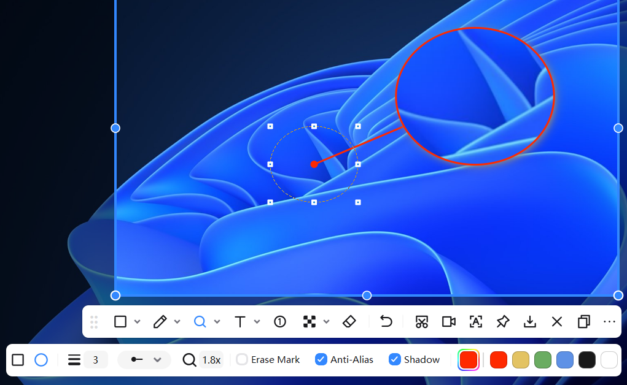Edit the 1.8x zoom factor field
This screenshot has width=627, height=385.
click(x=211, y=360)
